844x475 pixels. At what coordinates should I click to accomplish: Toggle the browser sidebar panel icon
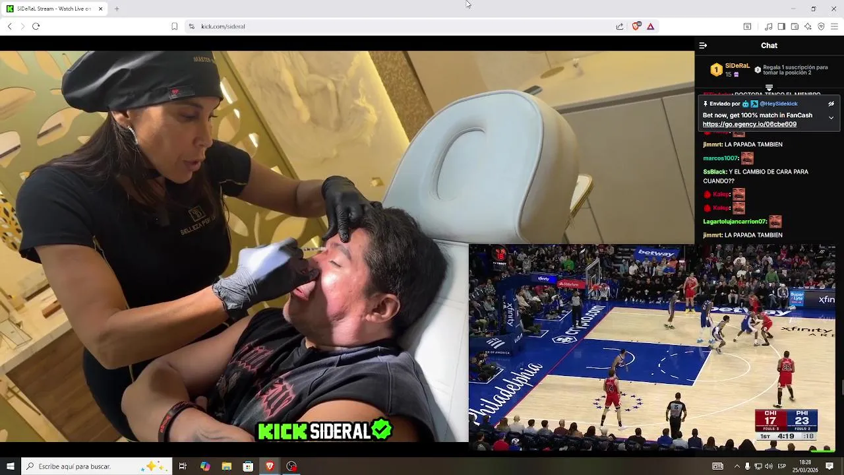coord(781,26)
